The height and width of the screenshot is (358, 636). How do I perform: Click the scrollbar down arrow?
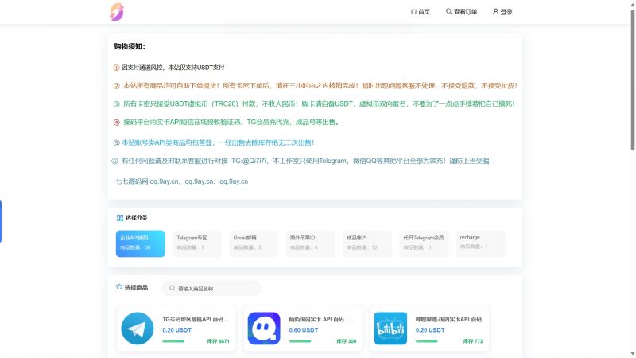[632, 353]
